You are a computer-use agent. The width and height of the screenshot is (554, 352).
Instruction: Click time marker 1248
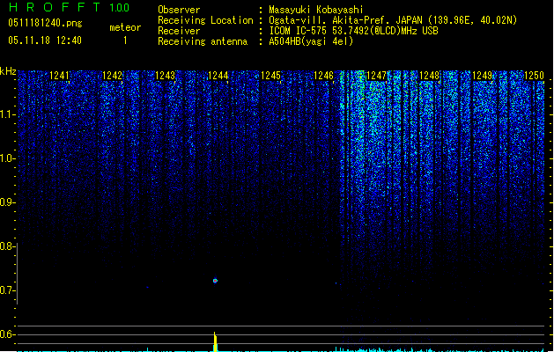(429, 76)
